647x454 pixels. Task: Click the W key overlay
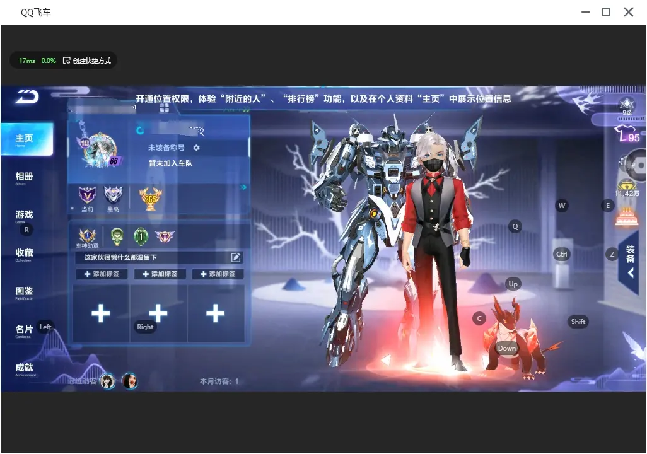[x=562, y=206]
